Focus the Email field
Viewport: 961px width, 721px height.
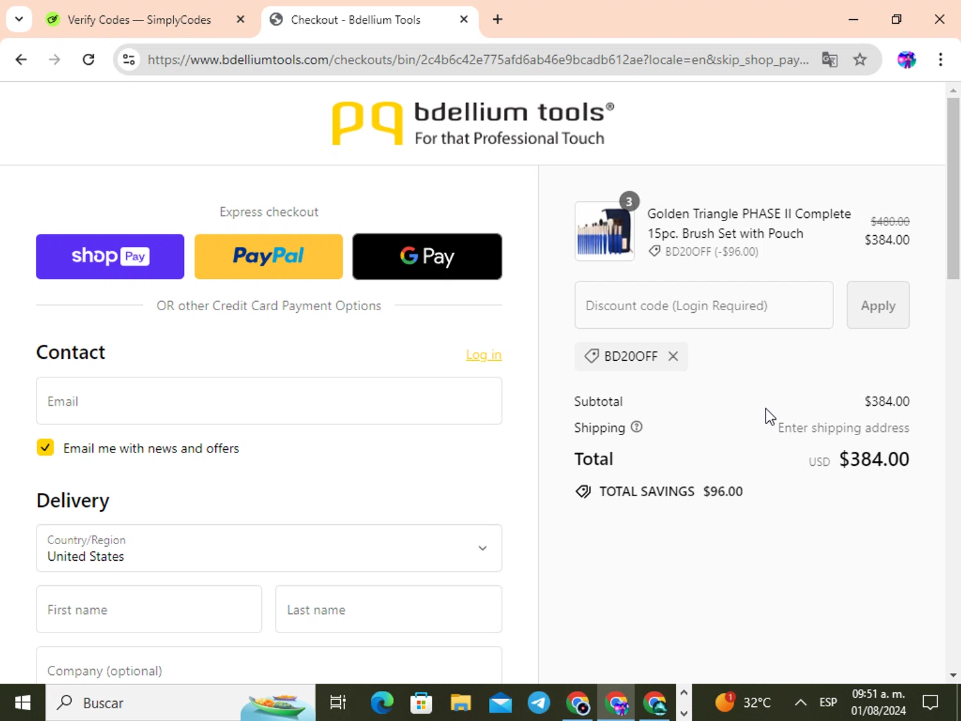[269, 401]
